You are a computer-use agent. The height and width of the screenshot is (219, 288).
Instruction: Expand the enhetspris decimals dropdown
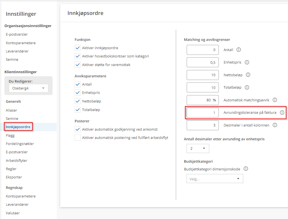[198, 148]
